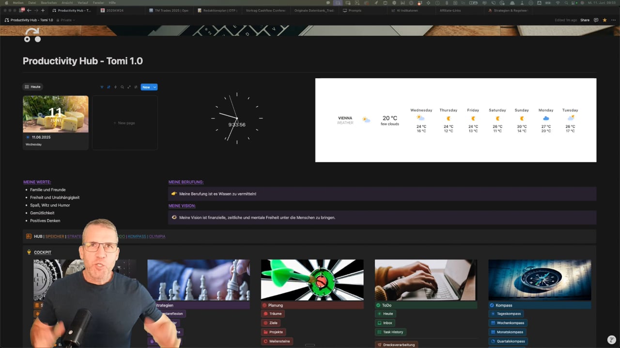Viewport: 620px width, 348px height.
Task: Click the Notion sidebar menu icon with badge
Action: (22, 10)
